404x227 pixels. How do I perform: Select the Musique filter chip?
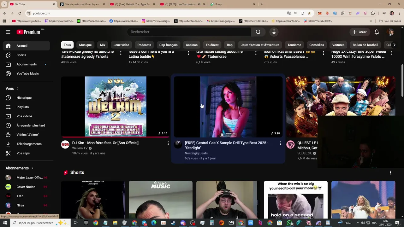[x=85, y=45]
